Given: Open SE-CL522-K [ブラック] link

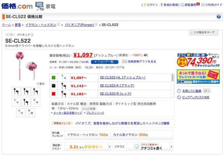Looking at the screenshot, I should click(x=117, y=85).
